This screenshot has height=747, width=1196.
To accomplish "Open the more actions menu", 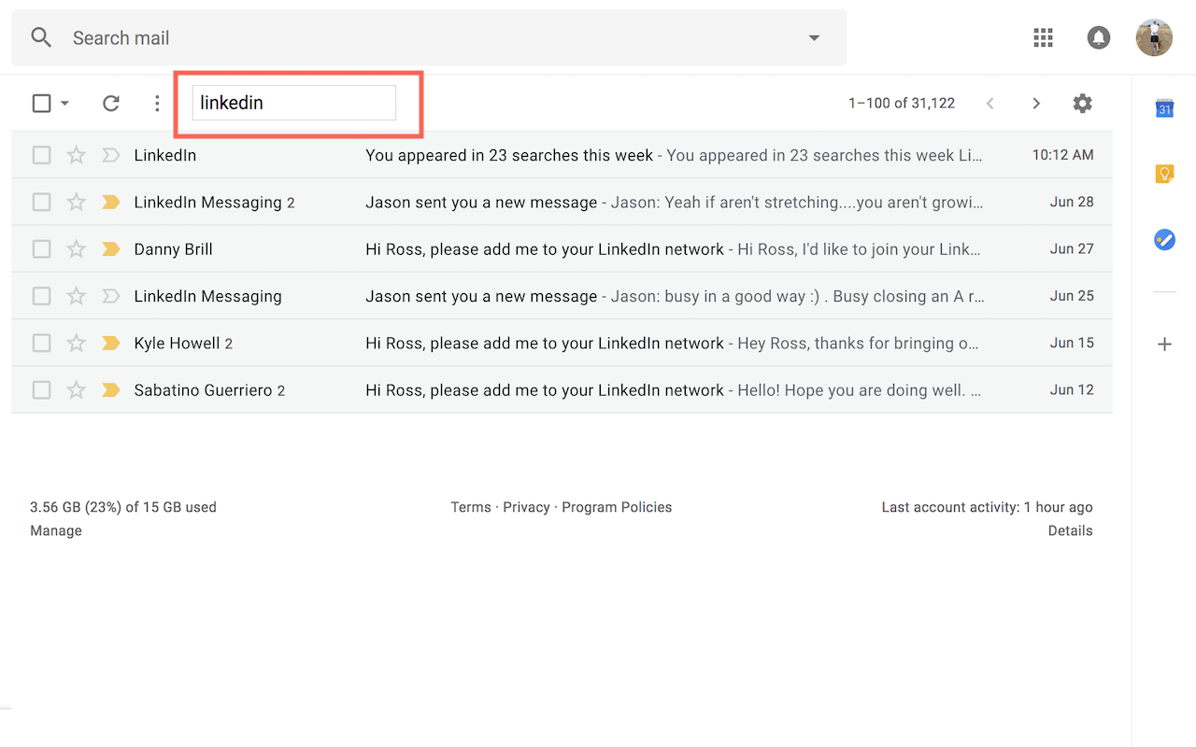I will point(157,103).
